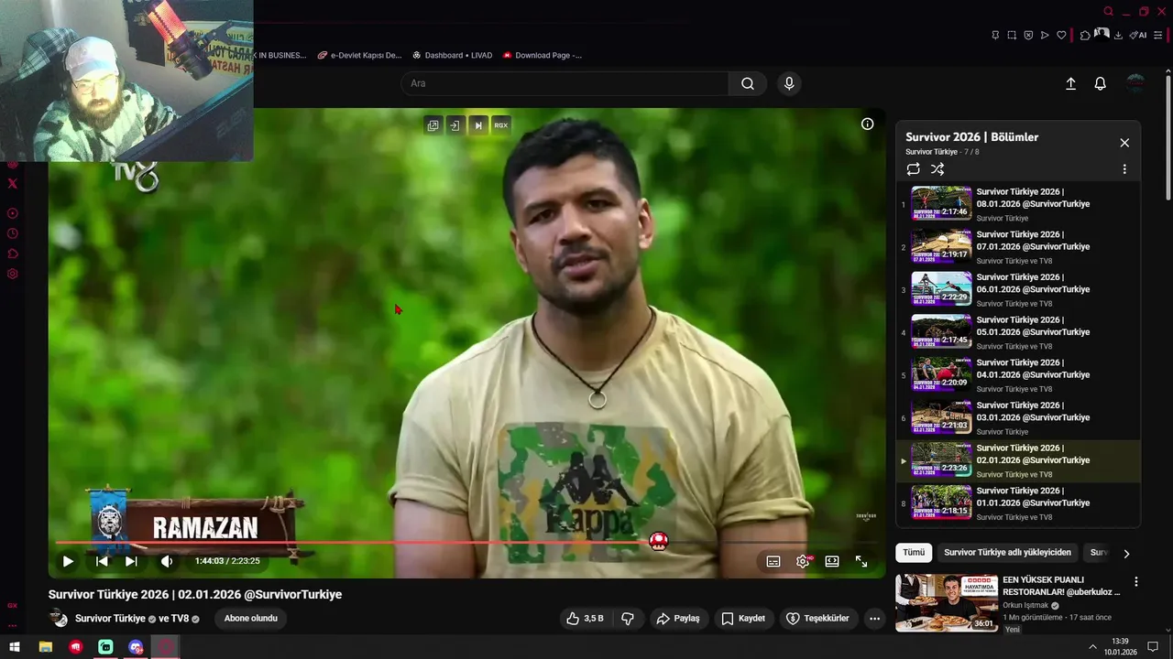Click the pop-out video overlay icon

433,125
